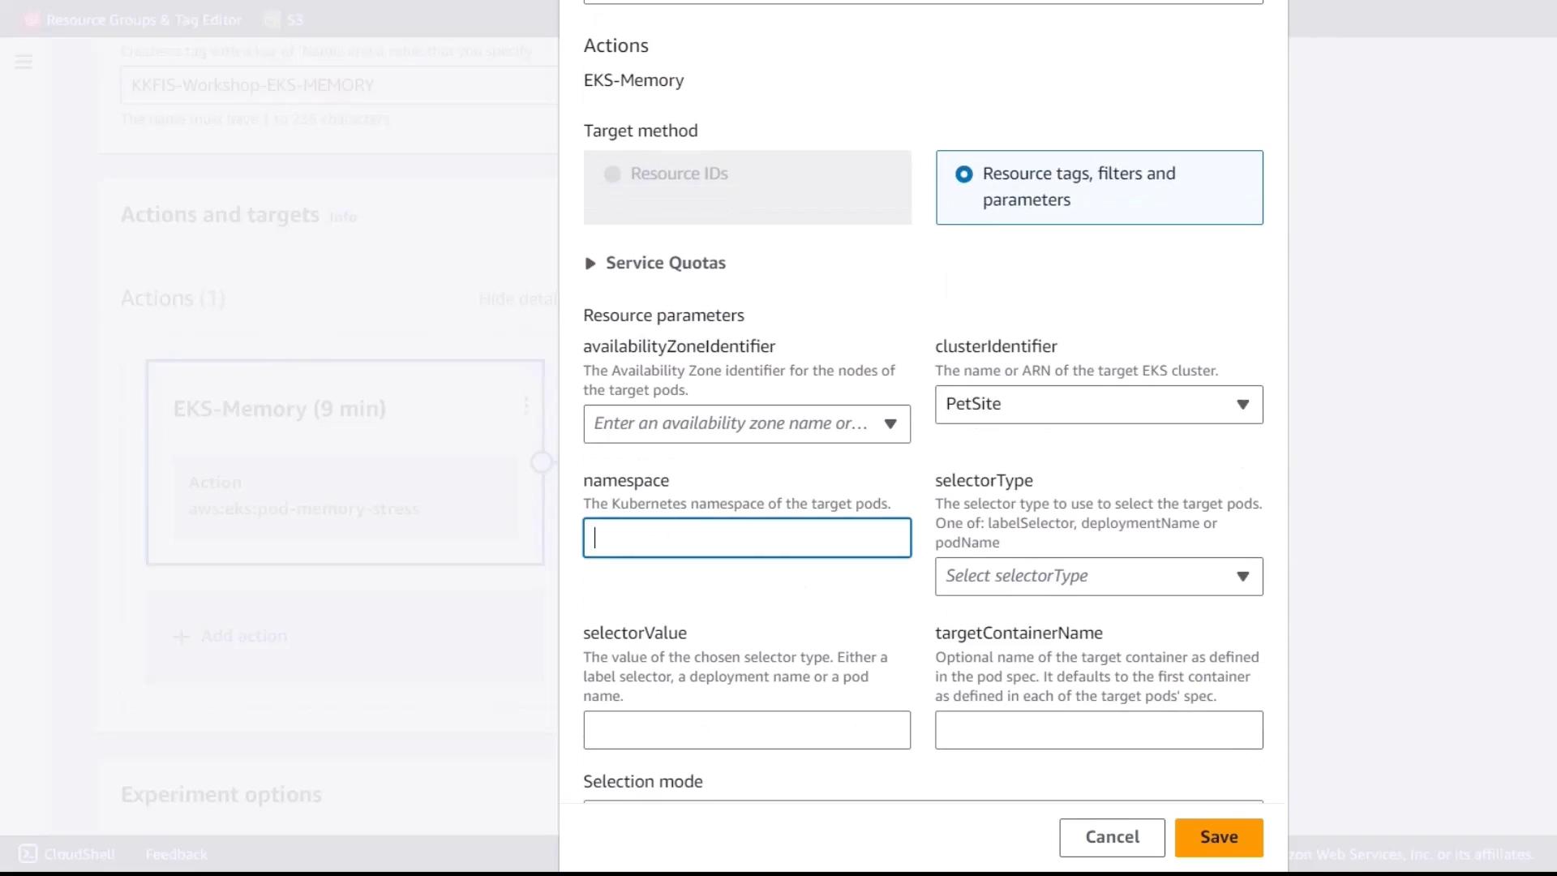Image resolution: width=1557 pixels, height=876 pixels.
Task: Select Resource tags, filters and parameters option
Action: pyautogui.click(x=963, y=174)
